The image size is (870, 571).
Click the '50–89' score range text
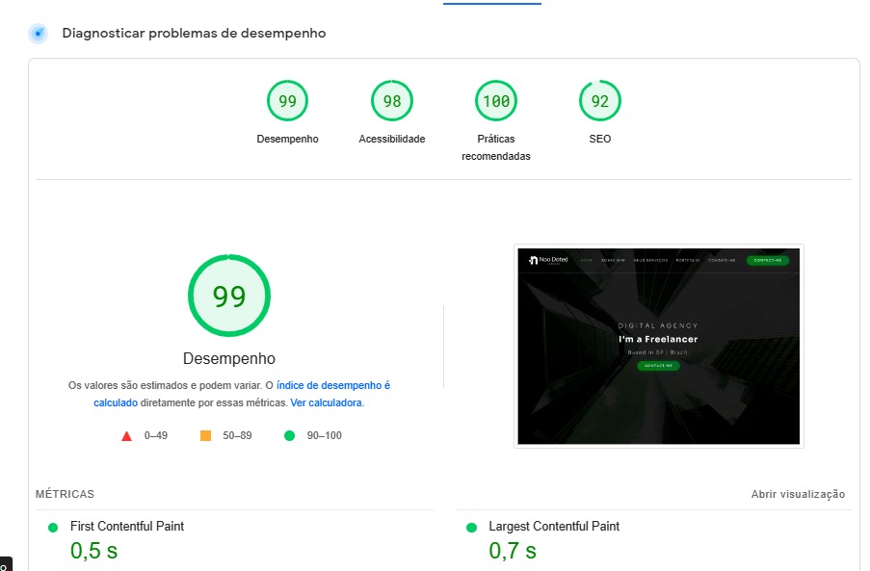[x=237, y=436]
